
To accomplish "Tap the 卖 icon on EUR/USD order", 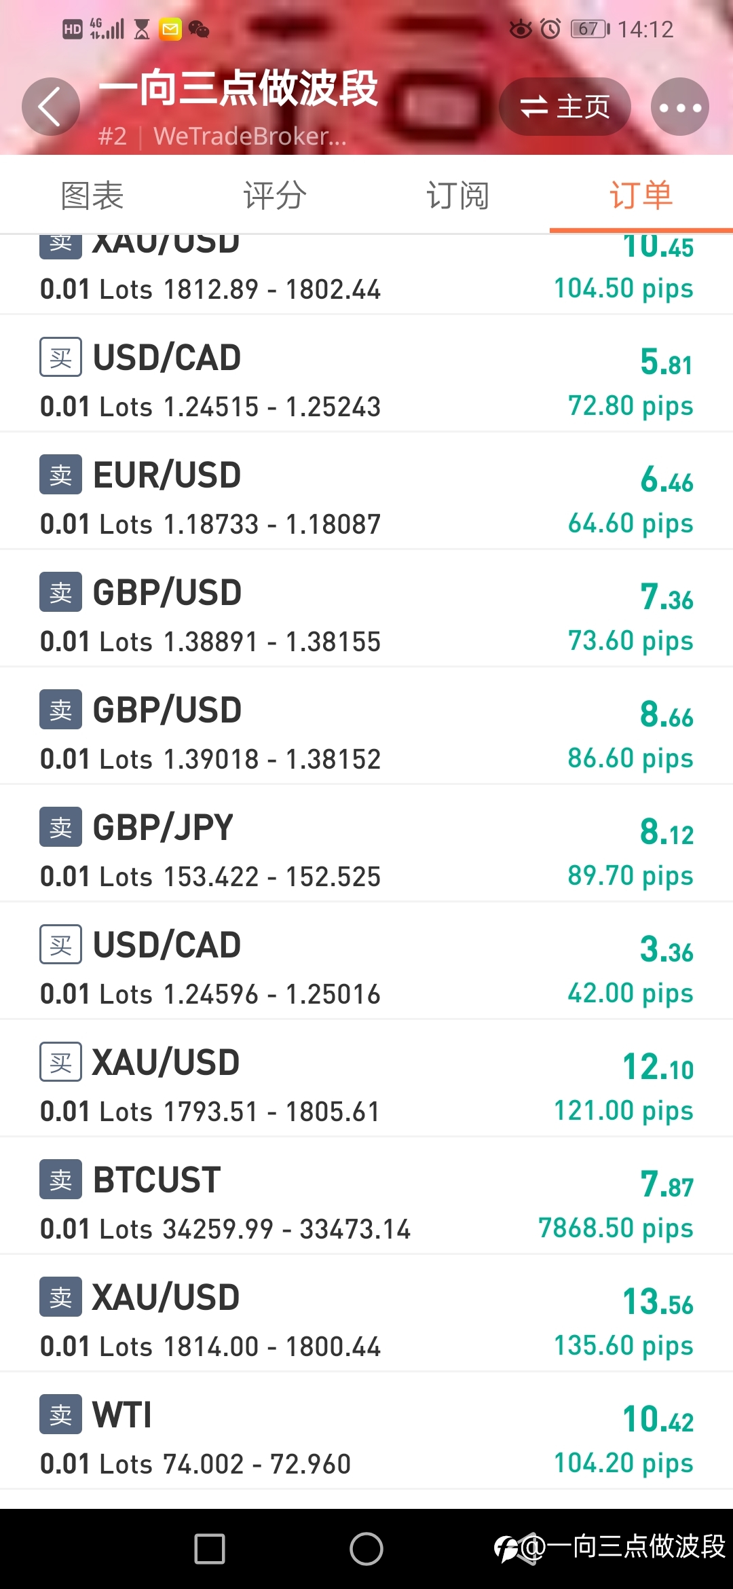I will click(x=60, y=475).
